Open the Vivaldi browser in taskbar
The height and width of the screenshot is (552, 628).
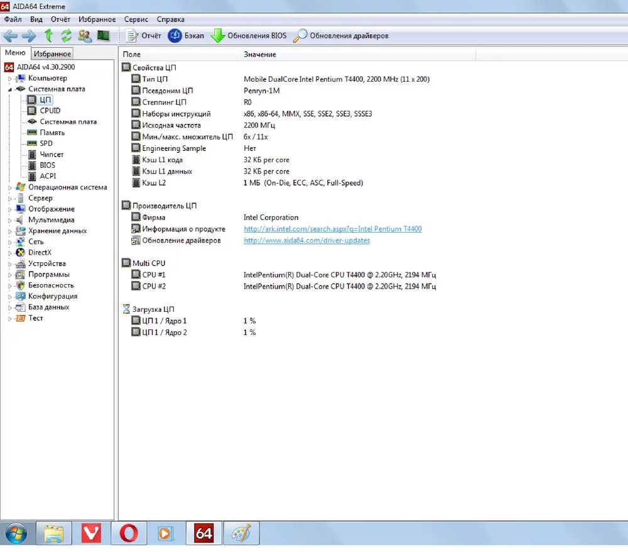click(91, 533)
